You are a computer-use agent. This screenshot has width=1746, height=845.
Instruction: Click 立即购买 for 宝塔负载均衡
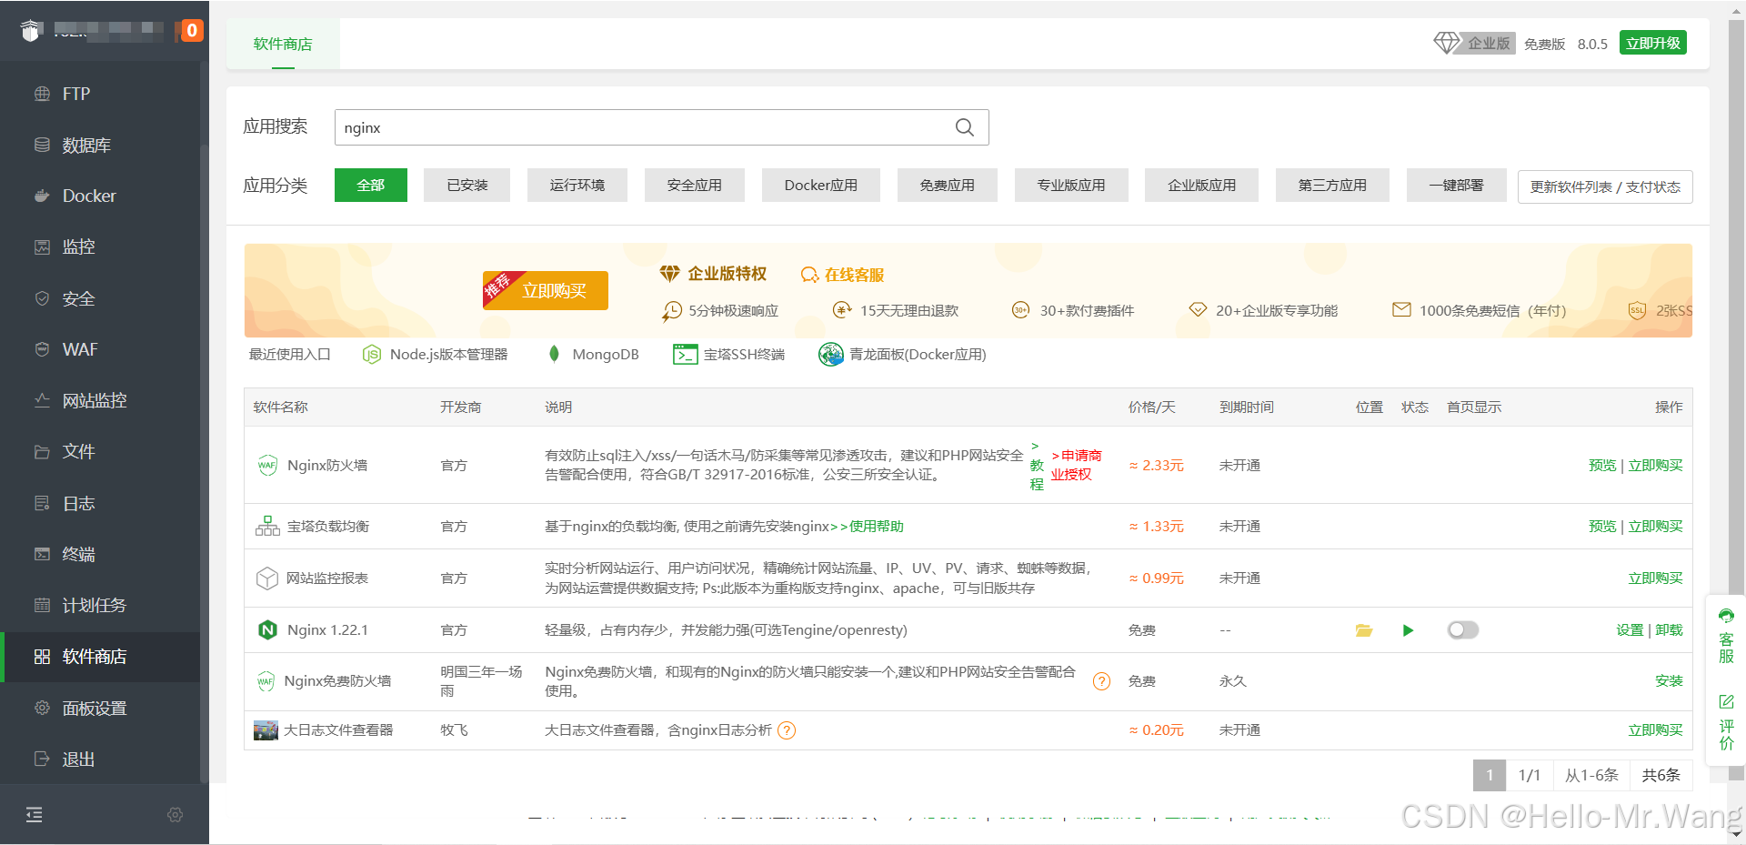coord(1655,526)
